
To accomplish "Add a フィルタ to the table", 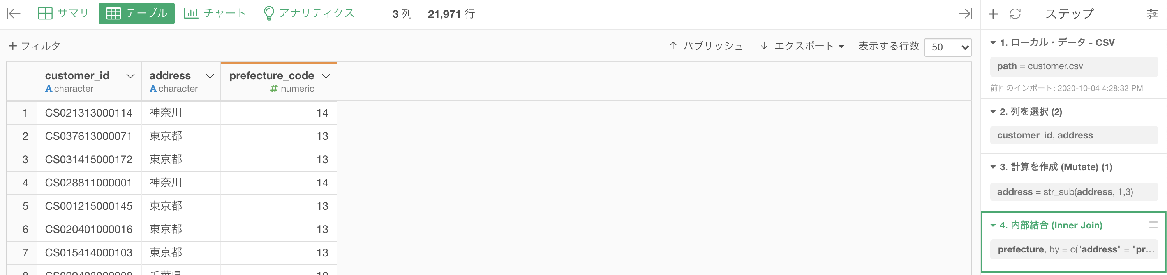I will (34, 46).
